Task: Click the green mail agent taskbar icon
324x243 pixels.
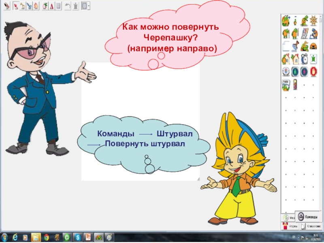Action: [x=67, y=238]
